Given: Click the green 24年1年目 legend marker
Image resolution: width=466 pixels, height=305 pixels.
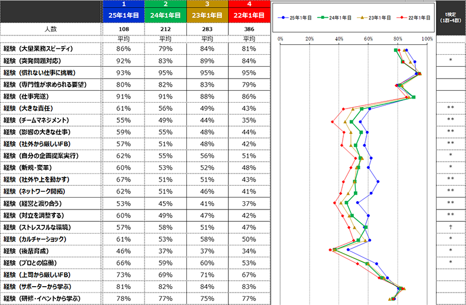Looking at the screenshot, I should coord(323,18).
